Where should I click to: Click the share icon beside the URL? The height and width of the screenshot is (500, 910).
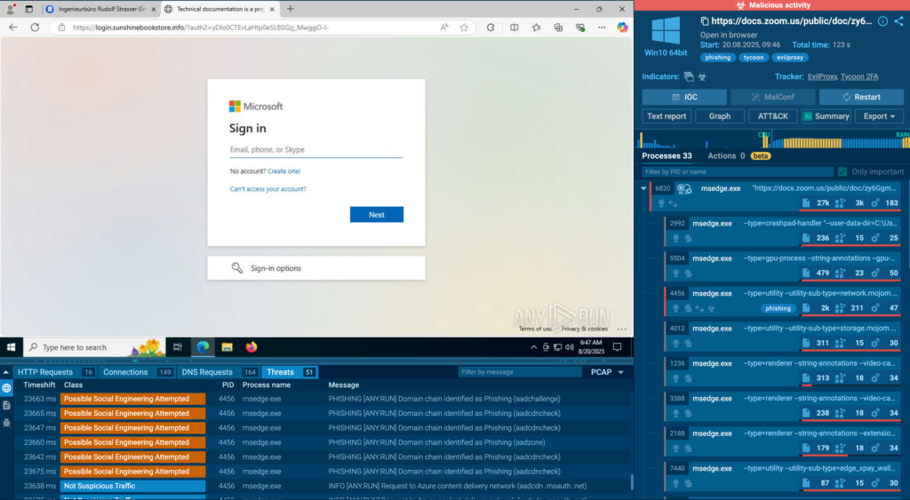(898, 21)
